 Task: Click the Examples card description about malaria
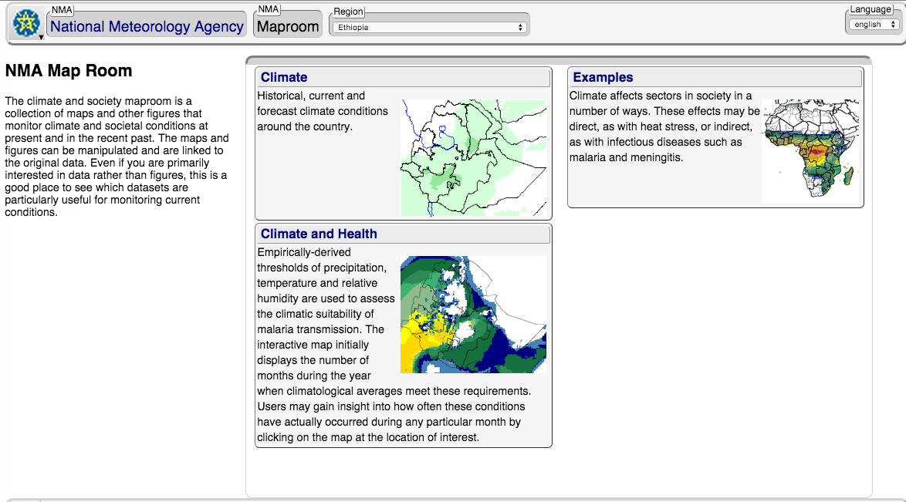click(x=662, y=126)
